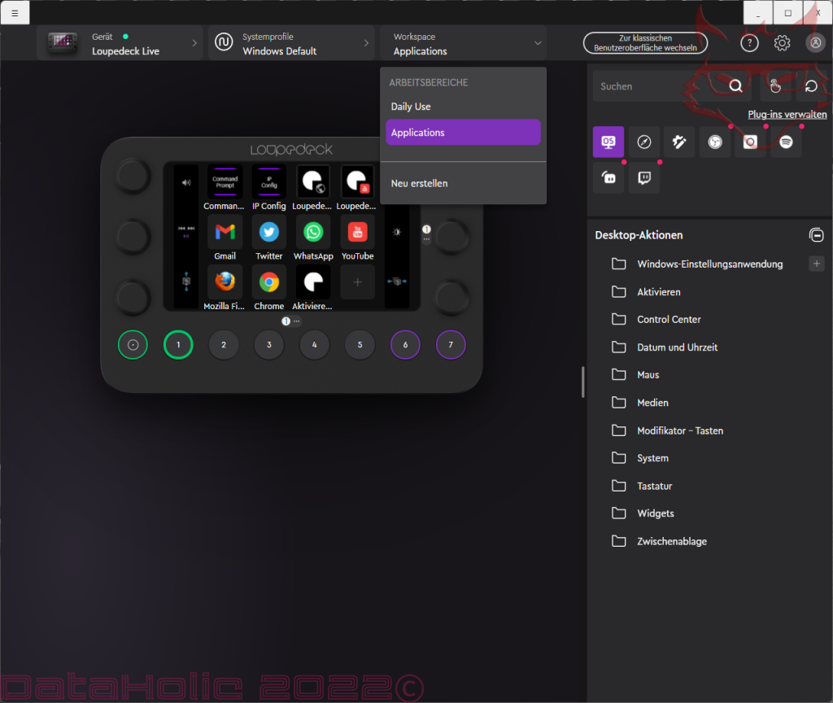833x703 pixels.
Task: Click the Twitter touch button
Action: click(x=268, y=232)
